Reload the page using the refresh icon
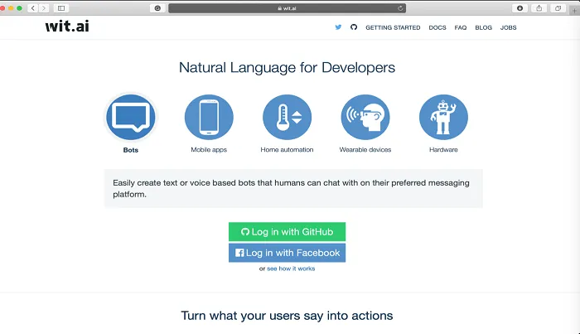The width and height of the screenshot is (580, 334). (400, 8)
